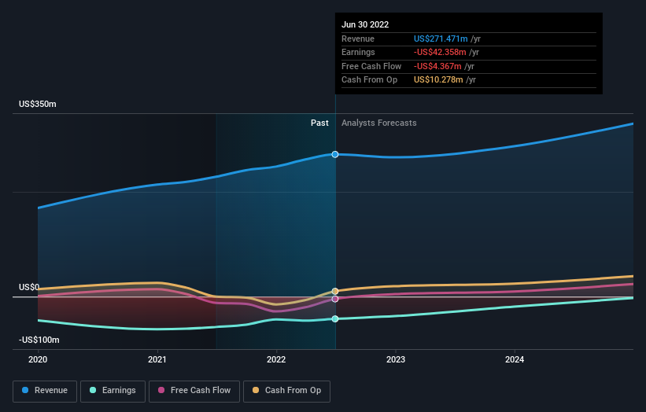Click the Free Cash Flow label in tooltip

coord(371,66)
